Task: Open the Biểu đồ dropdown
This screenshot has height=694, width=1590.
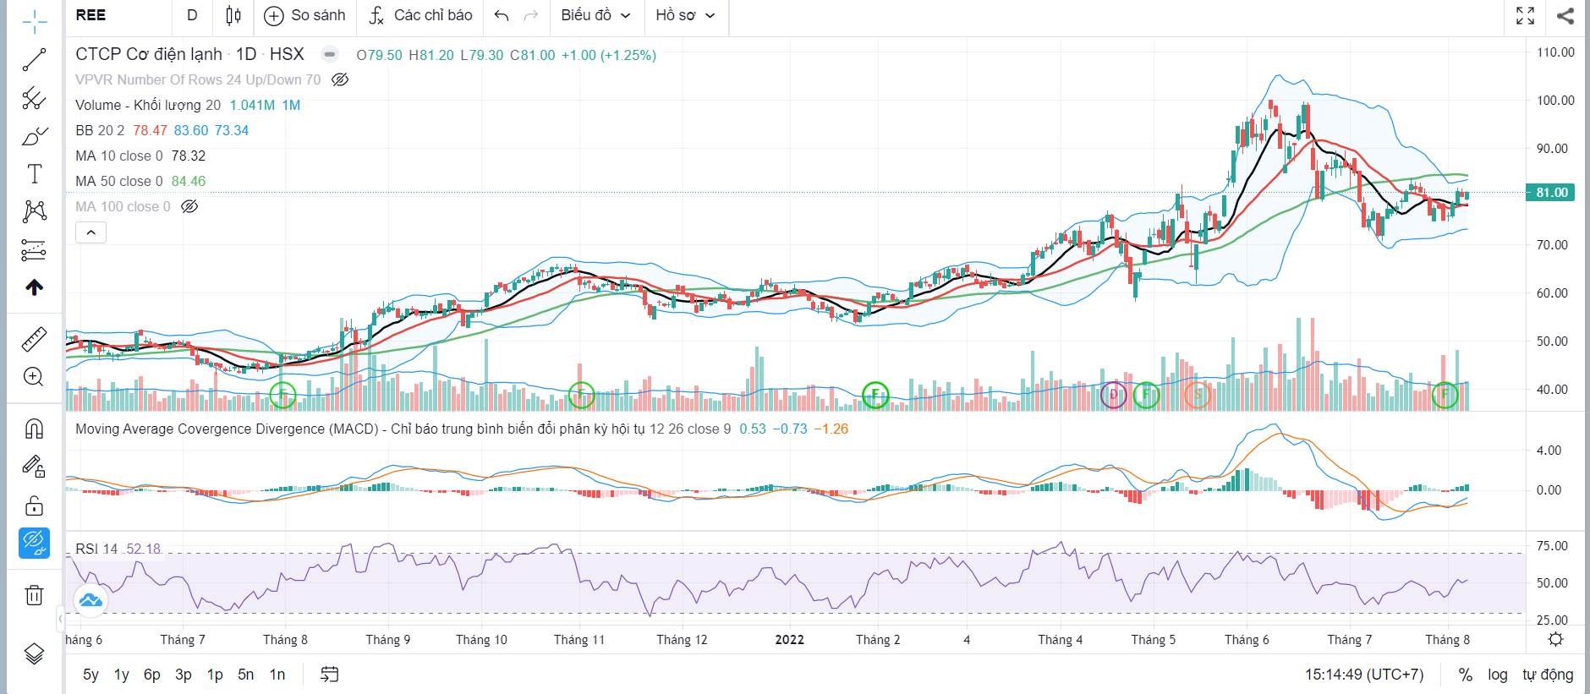Action: point(595,15)
